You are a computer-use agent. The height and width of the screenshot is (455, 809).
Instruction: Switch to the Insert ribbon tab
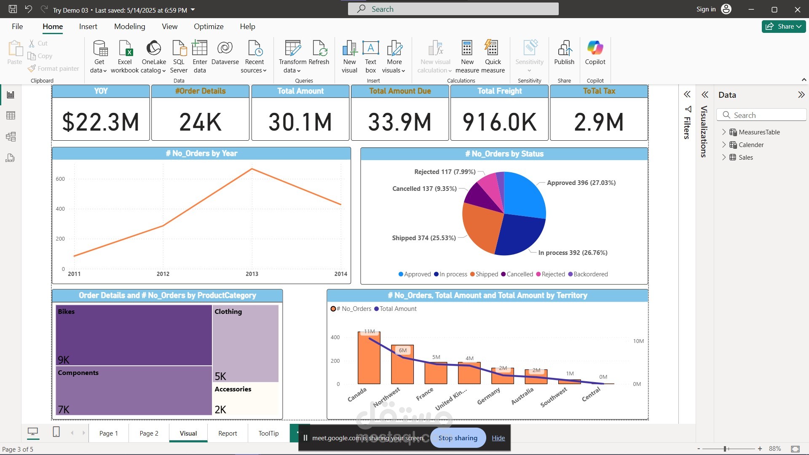coord(88,27)
